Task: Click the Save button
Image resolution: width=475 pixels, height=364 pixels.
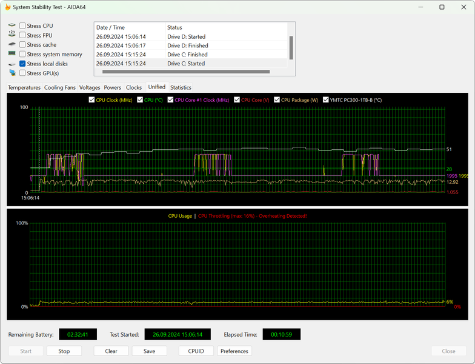Action: [x=149, y=351]
